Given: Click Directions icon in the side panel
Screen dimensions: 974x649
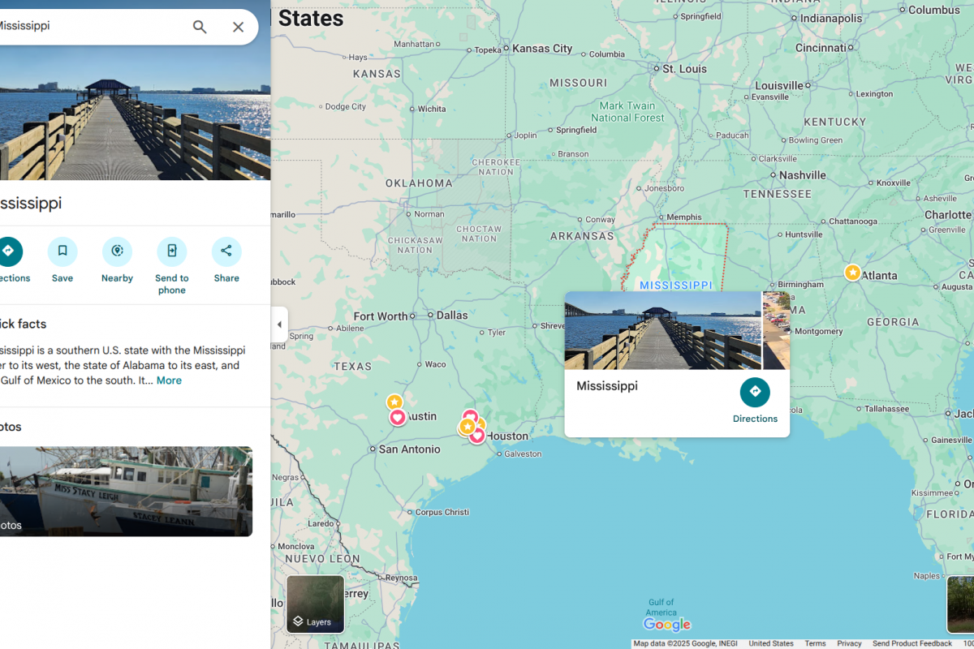Looking at the screenshot, I should pyautogui.click(x=9, y=251).
